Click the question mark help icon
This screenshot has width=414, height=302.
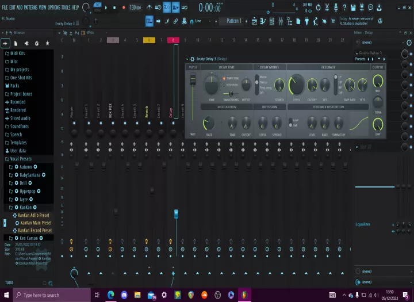[x=344, y=7]
